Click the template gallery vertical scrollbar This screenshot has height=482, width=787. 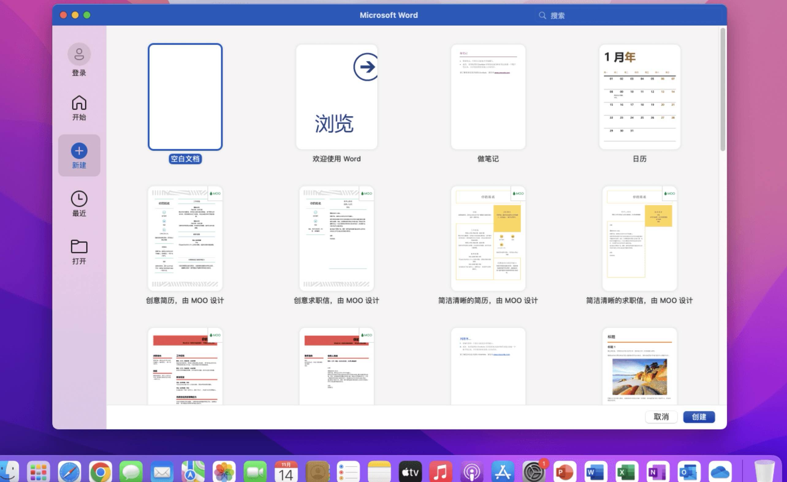pyautogui.click(x=723, y=89)
